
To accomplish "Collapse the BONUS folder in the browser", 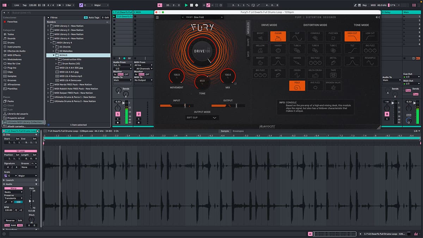I will pyautogui.click(x=54, y=55).
